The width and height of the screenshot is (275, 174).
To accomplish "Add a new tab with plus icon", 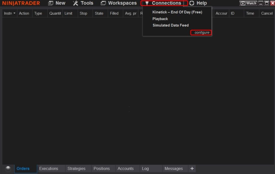I will tap(192, 169).
